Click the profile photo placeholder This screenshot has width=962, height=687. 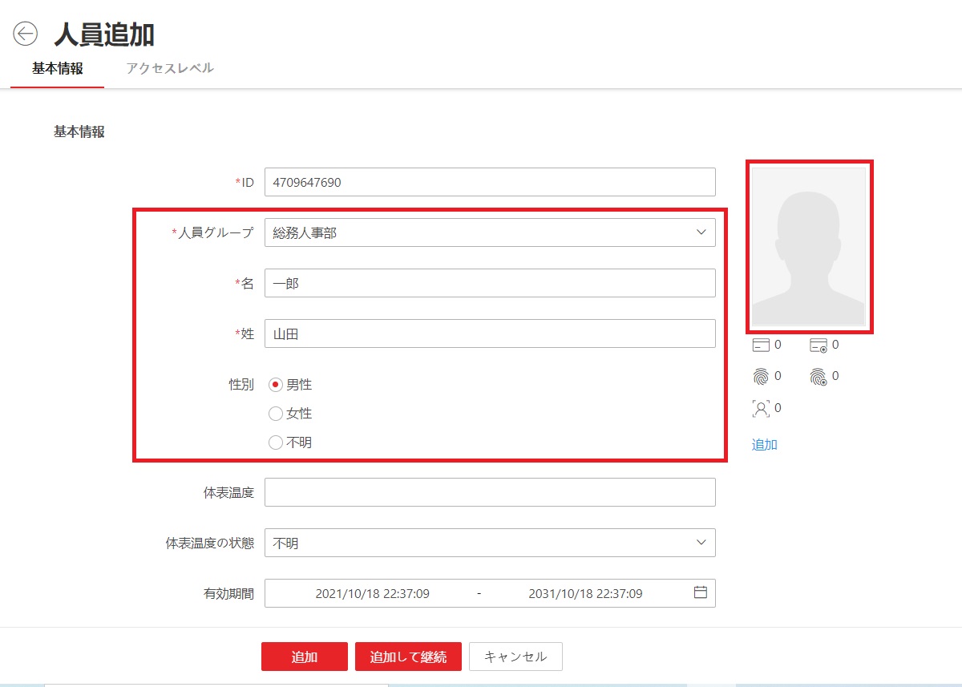click(x=809, y=246)
